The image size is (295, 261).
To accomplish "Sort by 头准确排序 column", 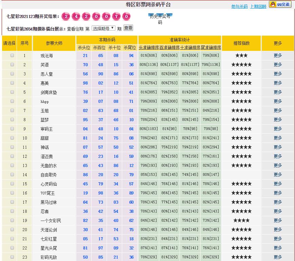I will click(x=149, y=48).
